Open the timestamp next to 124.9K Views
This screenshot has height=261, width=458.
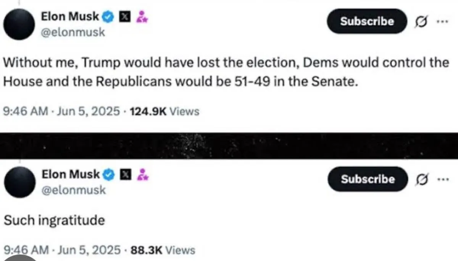(63, 111)
